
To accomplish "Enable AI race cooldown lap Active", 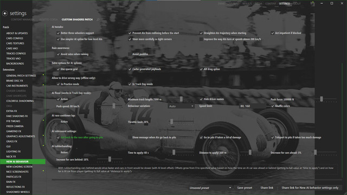I will pos(58,122).
